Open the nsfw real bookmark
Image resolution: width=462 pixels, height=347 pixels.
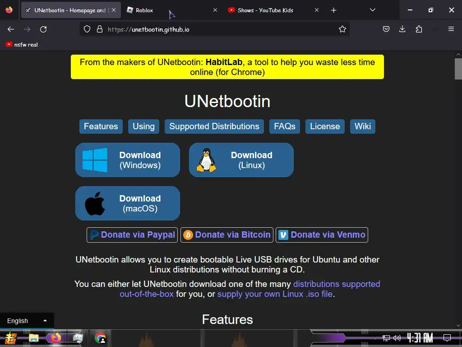pyautogui.click(x=22, y=45)
